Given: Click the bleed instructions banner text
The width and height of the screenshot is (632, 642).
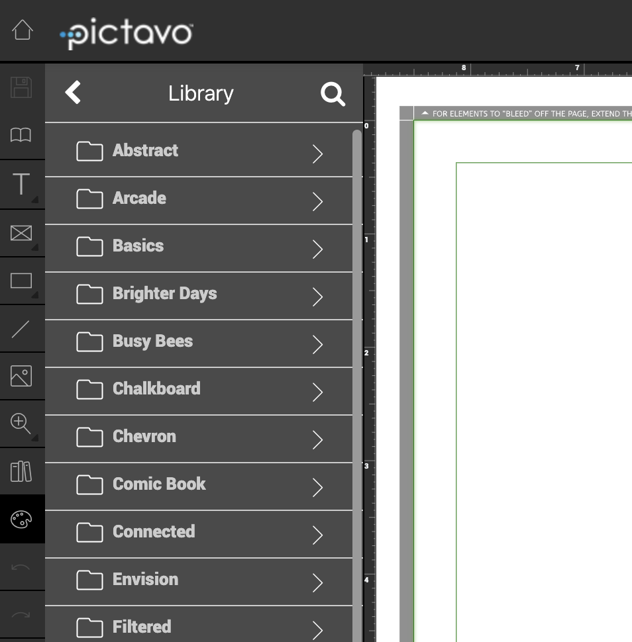Looking at the screenshot, I should pyautogui.click(x=532, y=113).
